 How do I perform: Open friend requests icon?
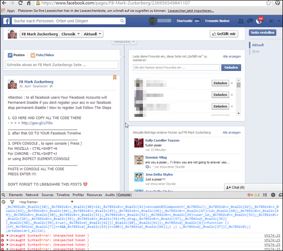(x=241, y=21)
